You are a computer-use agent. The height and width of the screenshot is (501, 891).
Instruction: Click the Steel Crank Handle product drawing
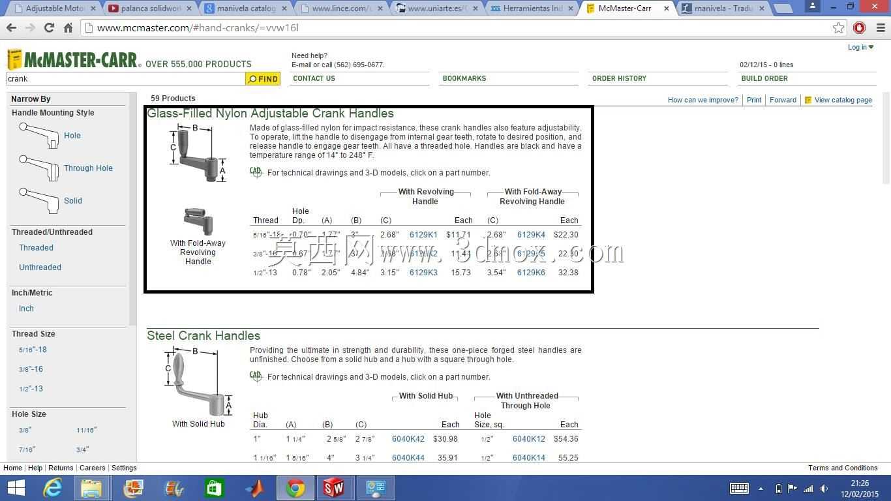(197, 382)
